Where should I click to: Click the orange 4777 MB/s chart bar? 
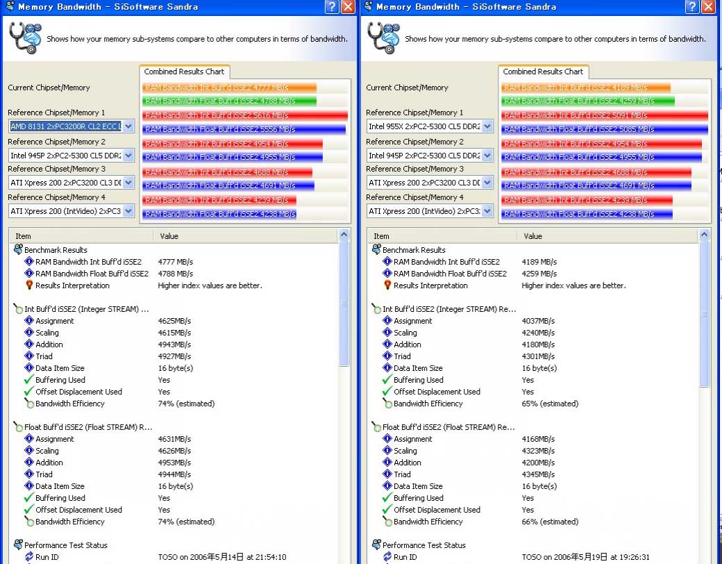[229, 88]
